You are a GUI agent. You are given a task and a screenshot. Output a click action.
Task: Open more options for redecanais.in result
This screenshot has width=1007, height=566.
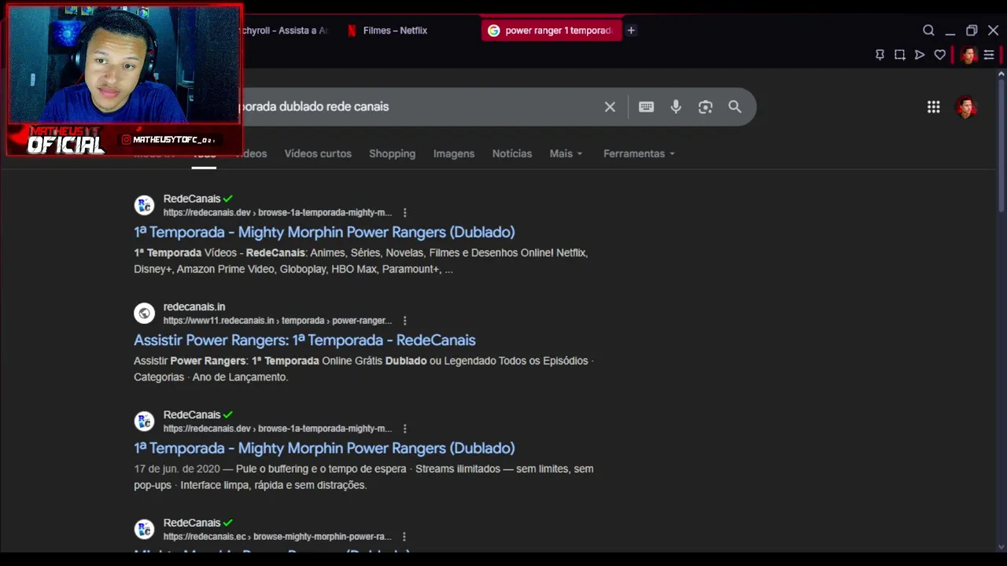[x=404, y=321]
